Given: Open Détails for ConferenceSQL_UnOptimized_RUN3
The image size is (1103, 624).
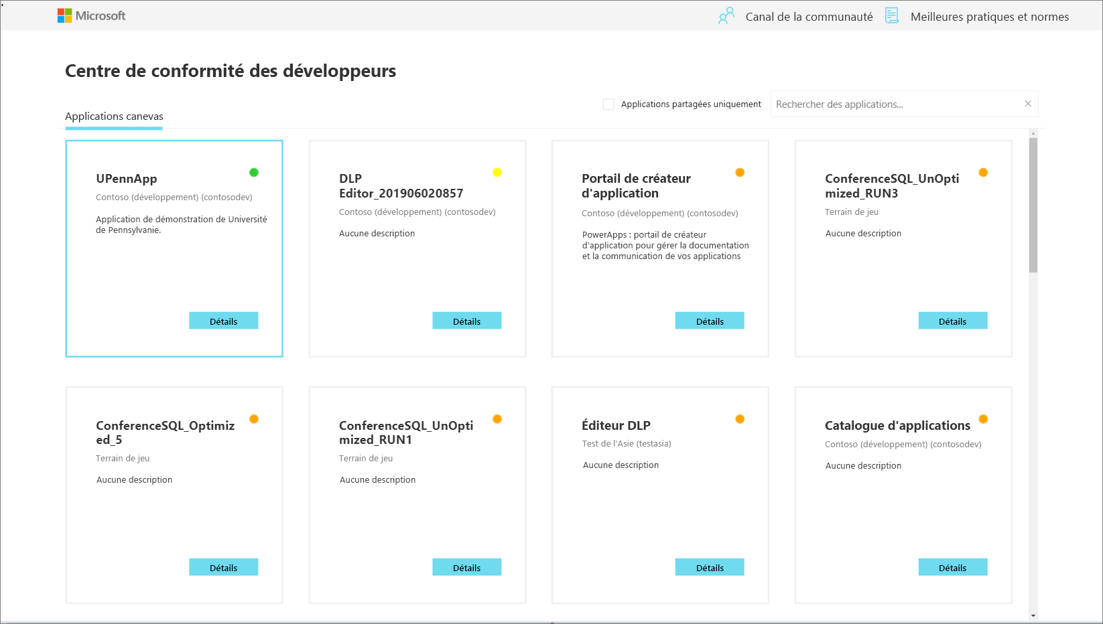Looking at the screenshot, I should click(952, 321).
